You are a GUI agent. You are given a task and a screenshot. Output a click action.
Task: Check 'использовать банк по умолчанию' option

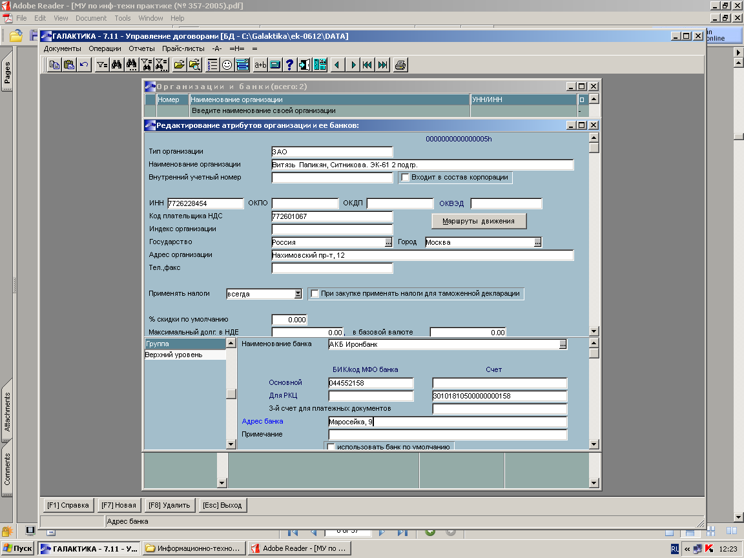coord(331,447)
